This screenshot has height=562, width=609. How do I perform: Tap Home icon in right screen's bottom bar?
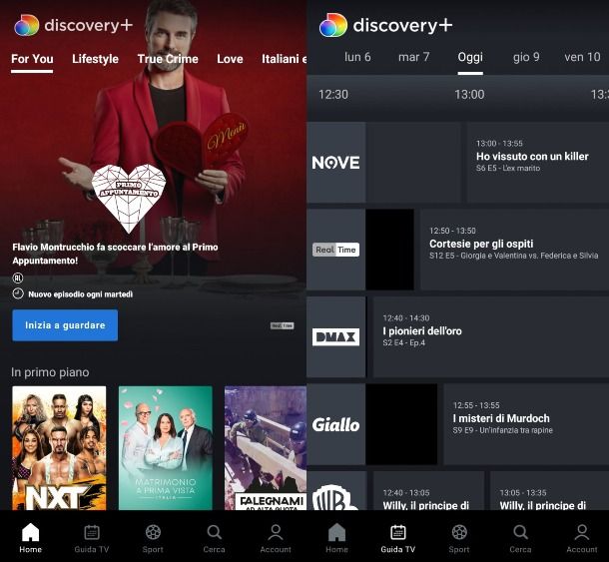click(x=336, y=532)
